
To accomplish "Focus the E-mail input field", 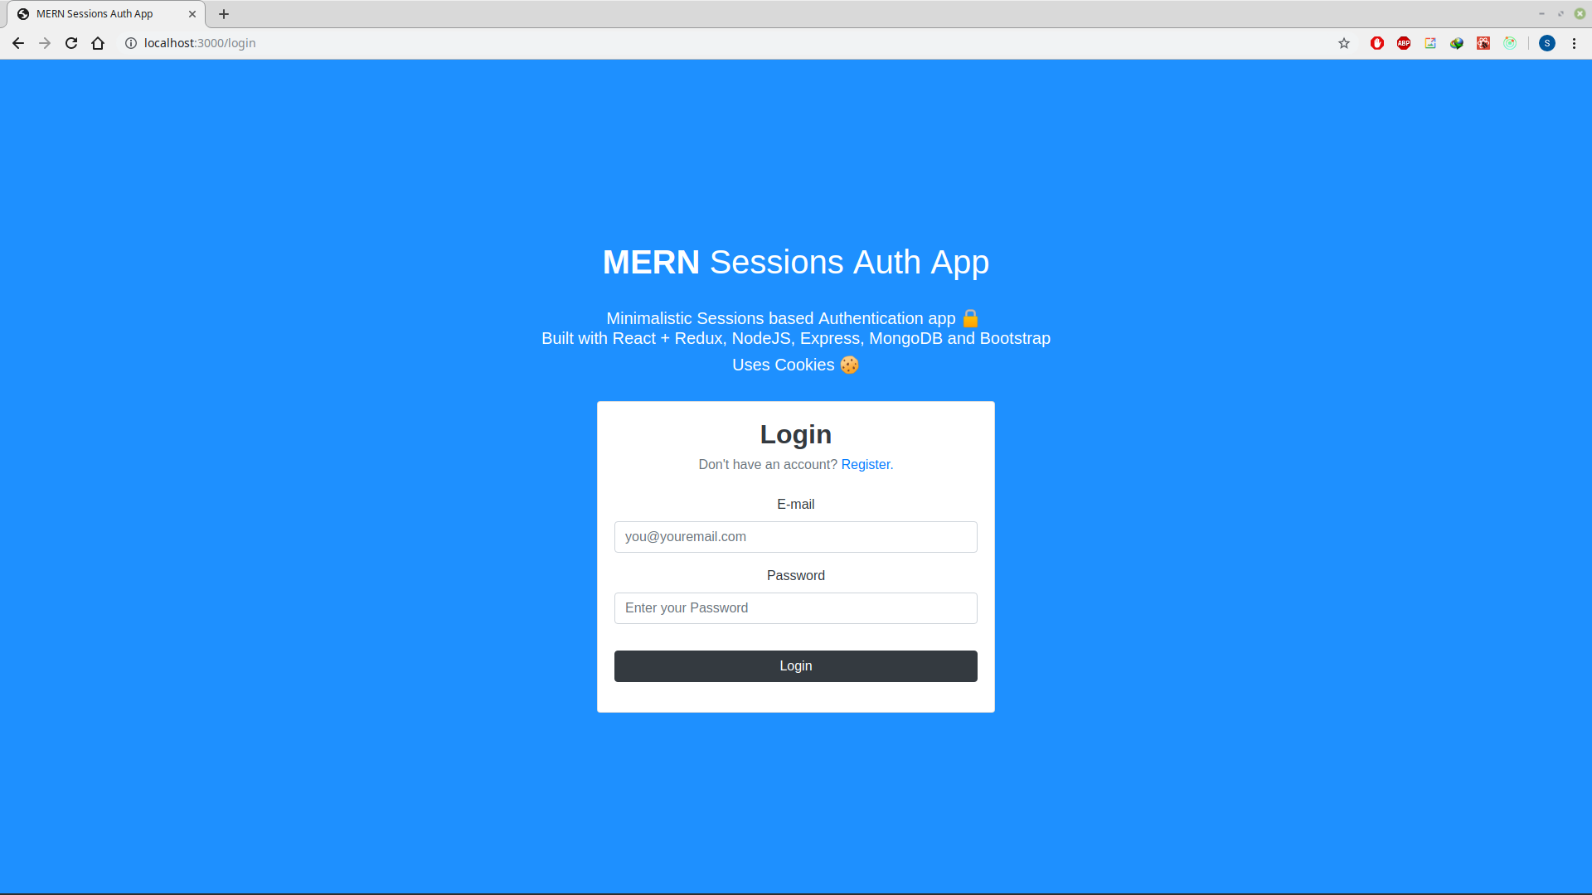I will tap(795, 537).
